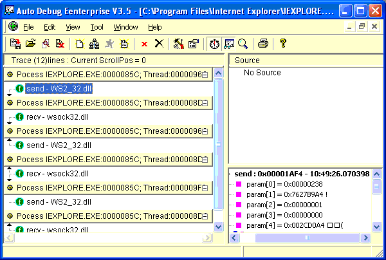The height and width of the screenshot is (260, 386).
Task: Click pink square beside param[4]
Action: tap(239, 225)
